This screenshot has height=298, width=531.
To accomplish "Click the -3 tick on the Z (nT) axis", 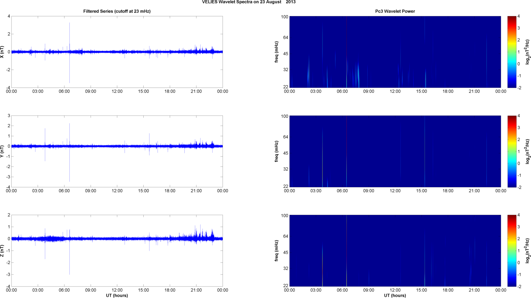I will 8,275.
